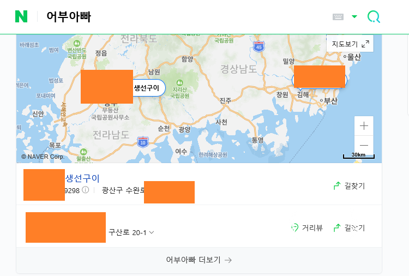Click the 지리산 국립공원 marker on the map
The width and height of the screenshot is (409, 276).
coord(180,89)
